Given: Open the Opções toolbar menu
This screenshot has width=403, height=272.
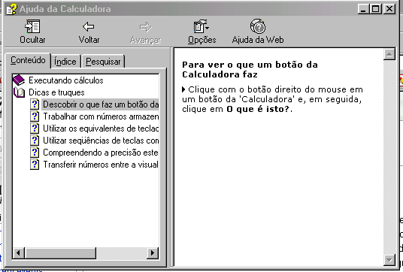Looking at the screenshot, I should [x=201, y=32].
